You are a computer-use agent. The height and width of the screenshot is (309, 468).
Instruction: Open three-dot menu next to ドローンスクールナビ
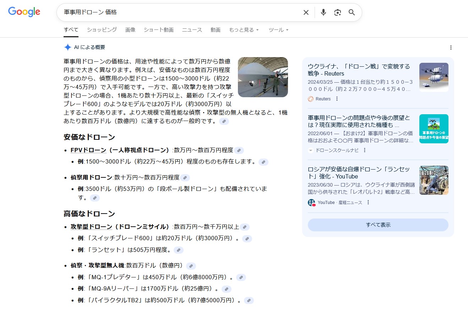pyautogui.click(x=364, y=150)
